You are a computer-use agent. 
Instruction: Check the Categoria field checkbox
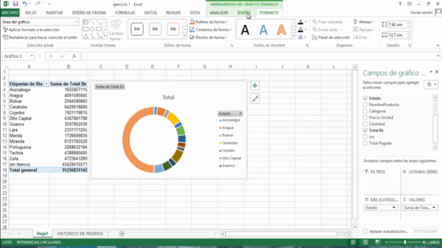point(365,111)
